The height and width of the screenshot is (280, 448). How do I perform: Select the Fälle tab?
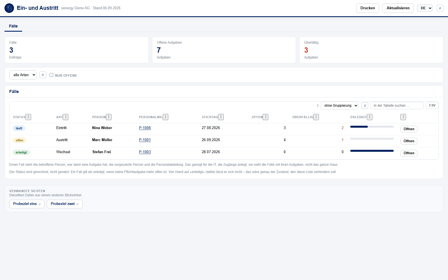pos(13,26)
